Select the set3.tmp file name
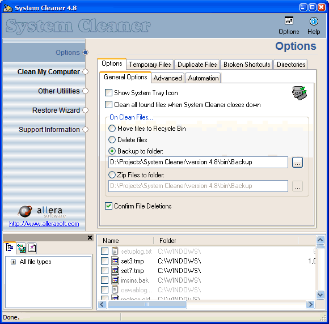This screenshot has height=324, width=329. 132,261
